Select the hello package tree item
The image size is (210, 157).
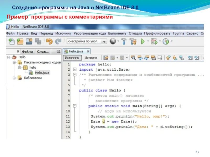point(33,68)
